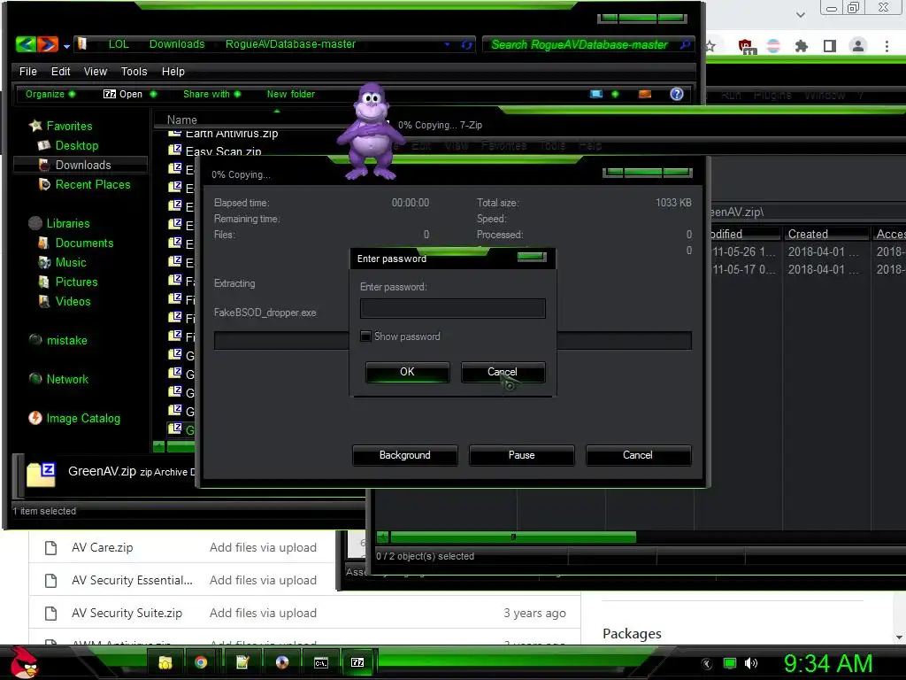
Task: Open the notepad app from the taskbar
Action: [242, 662]
